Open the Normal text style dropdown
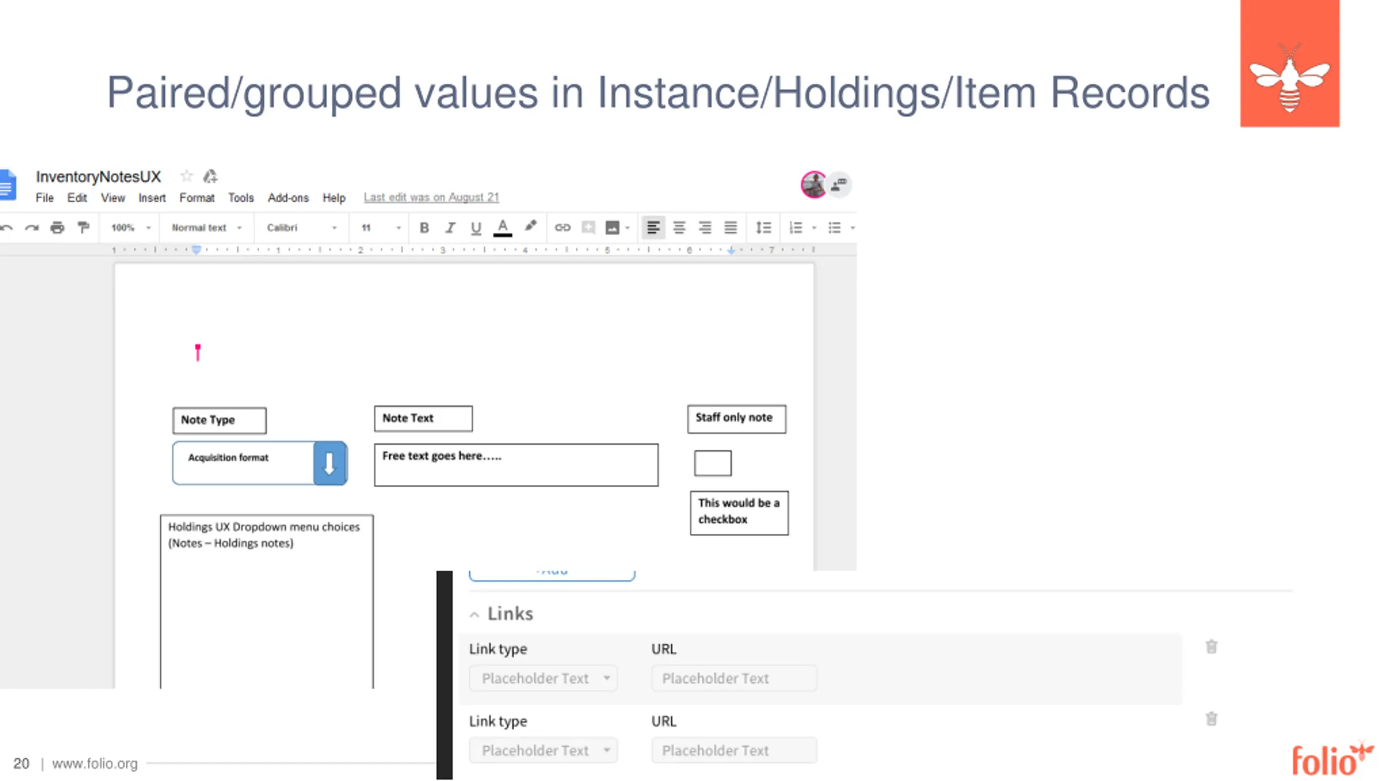 [207, 228]
